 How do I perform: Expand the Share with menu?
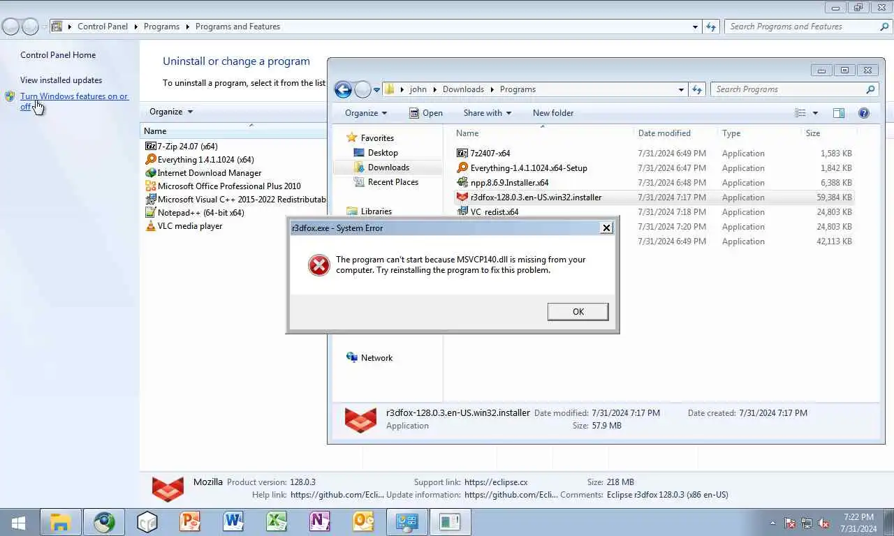tap(487, 113)
